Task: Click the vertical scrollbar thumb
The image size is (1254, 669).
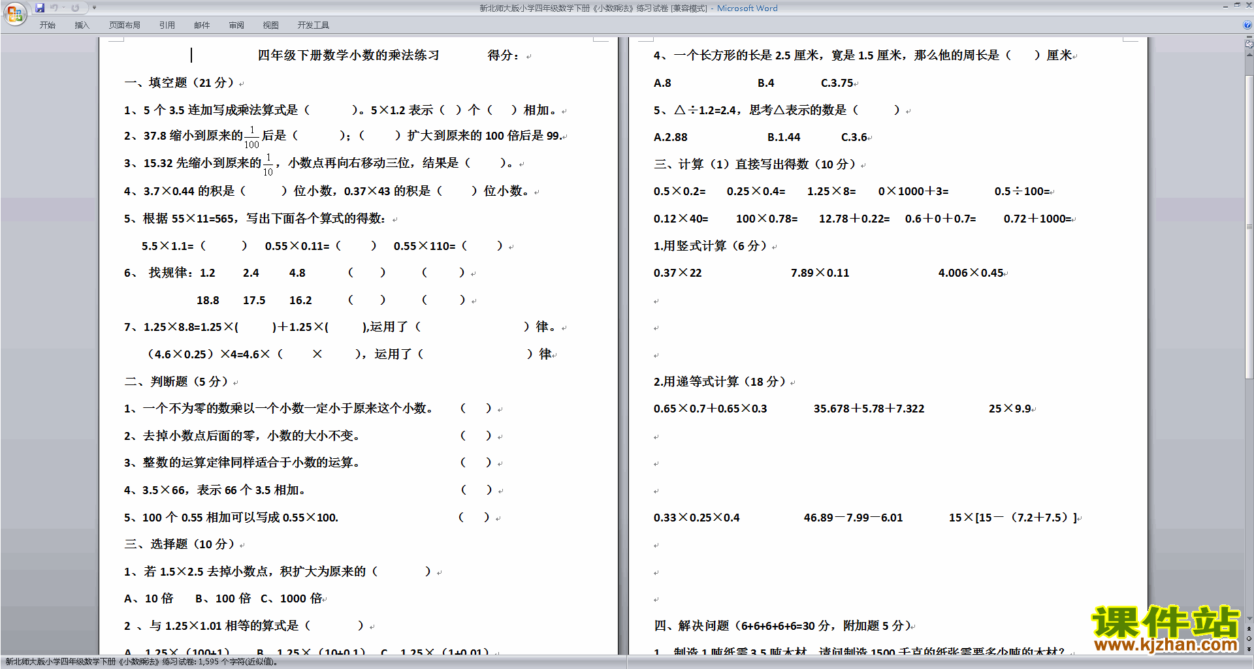Action: pyautogui.click(x=1249, y=226)
